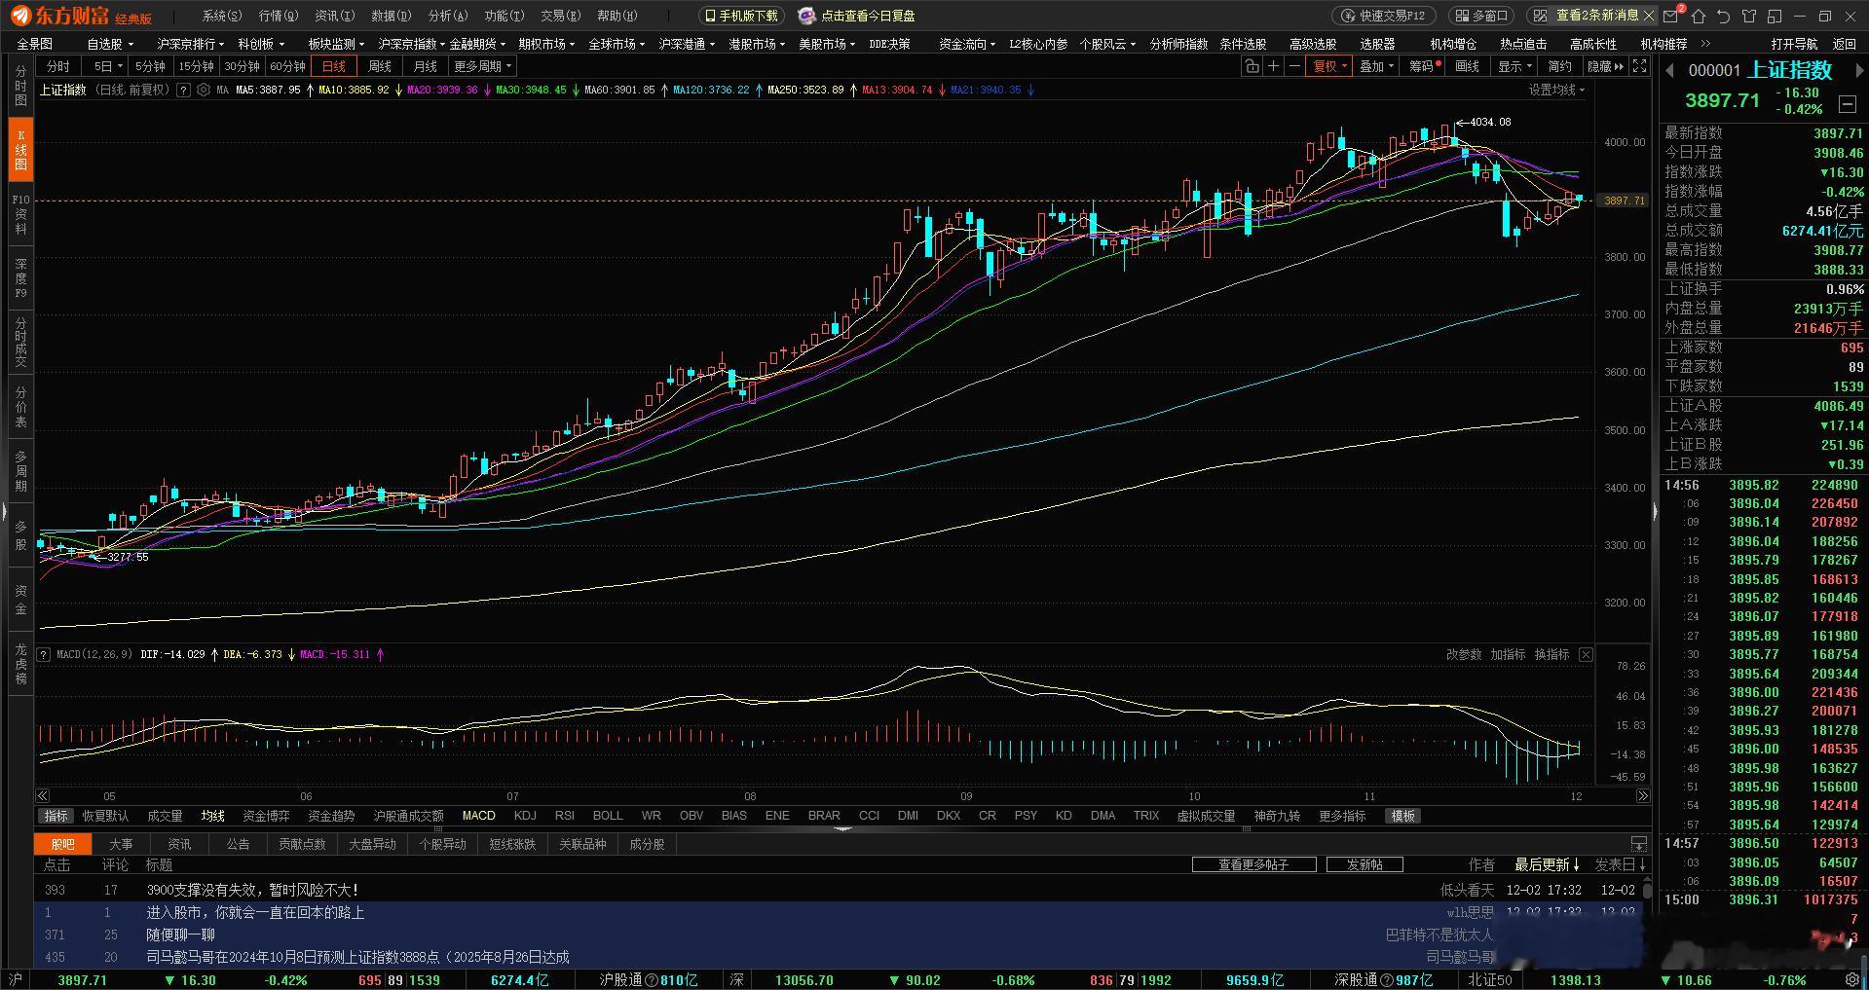Switch to 15分钟 period
This screenshot has height=990, width=1869.
coord(196,66)
